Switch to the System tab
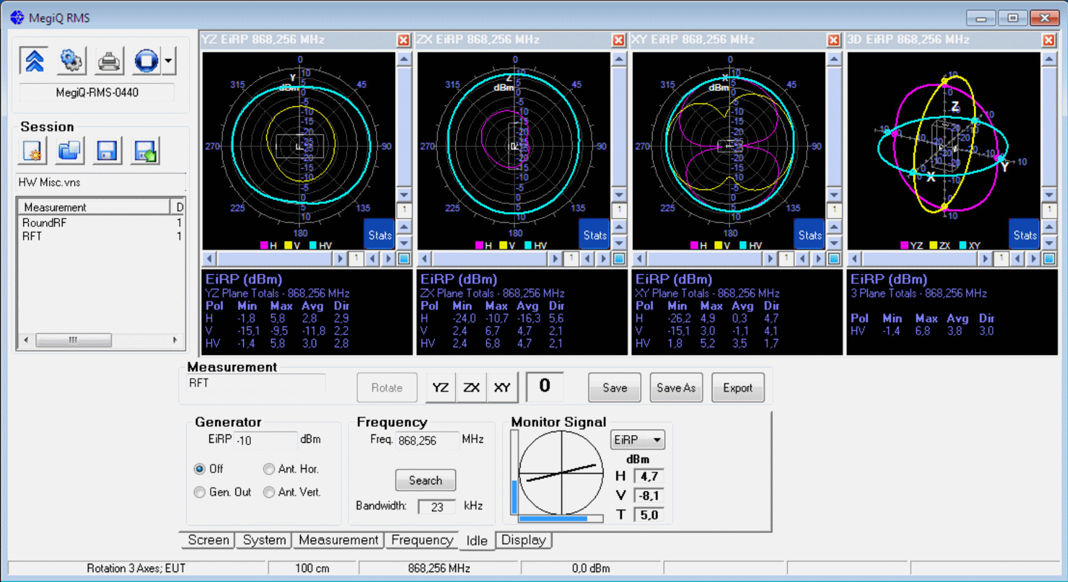This screenshot has width=1068, height=582. coord(264,540)
